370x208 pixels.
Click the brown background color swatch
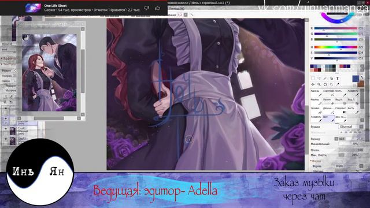click(x=361, y=84)
